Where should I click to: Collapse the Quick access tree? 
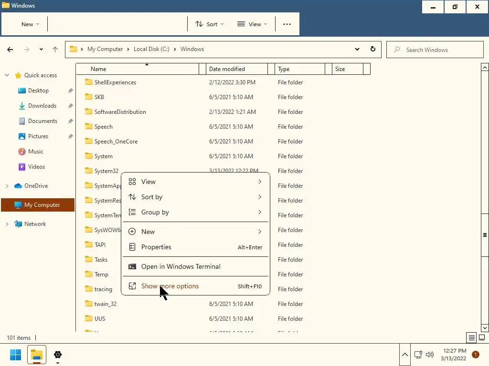click(x=7, y=75)
